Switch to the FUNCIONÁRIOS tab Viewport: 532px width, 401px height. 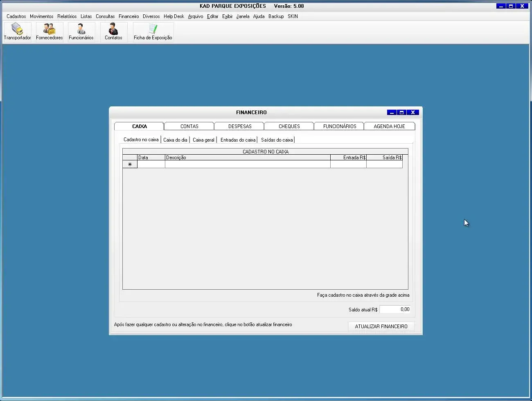pos(340,126)
